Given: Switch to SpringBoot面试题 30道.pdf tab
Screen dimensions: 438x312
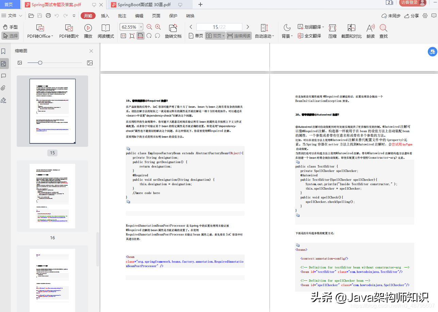Looking at the screenshot, I should (149, 4).
